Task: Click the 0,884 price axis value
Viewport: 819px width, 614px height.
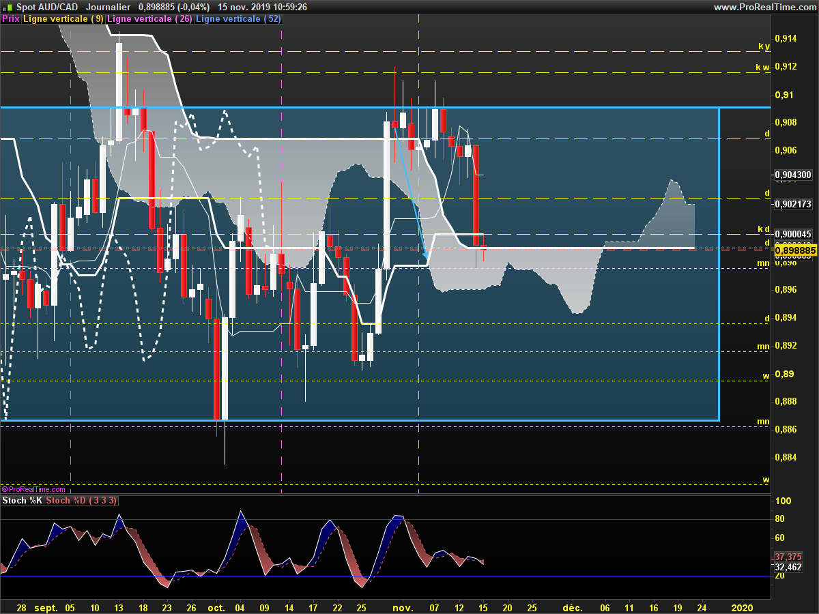Action: [x=786, y=457]
